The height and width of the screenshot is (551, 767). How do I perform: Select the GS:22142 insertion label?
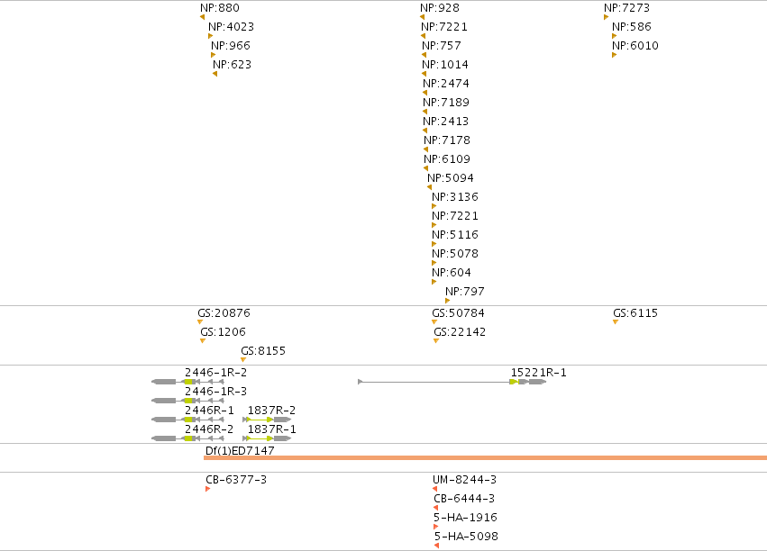460,332
